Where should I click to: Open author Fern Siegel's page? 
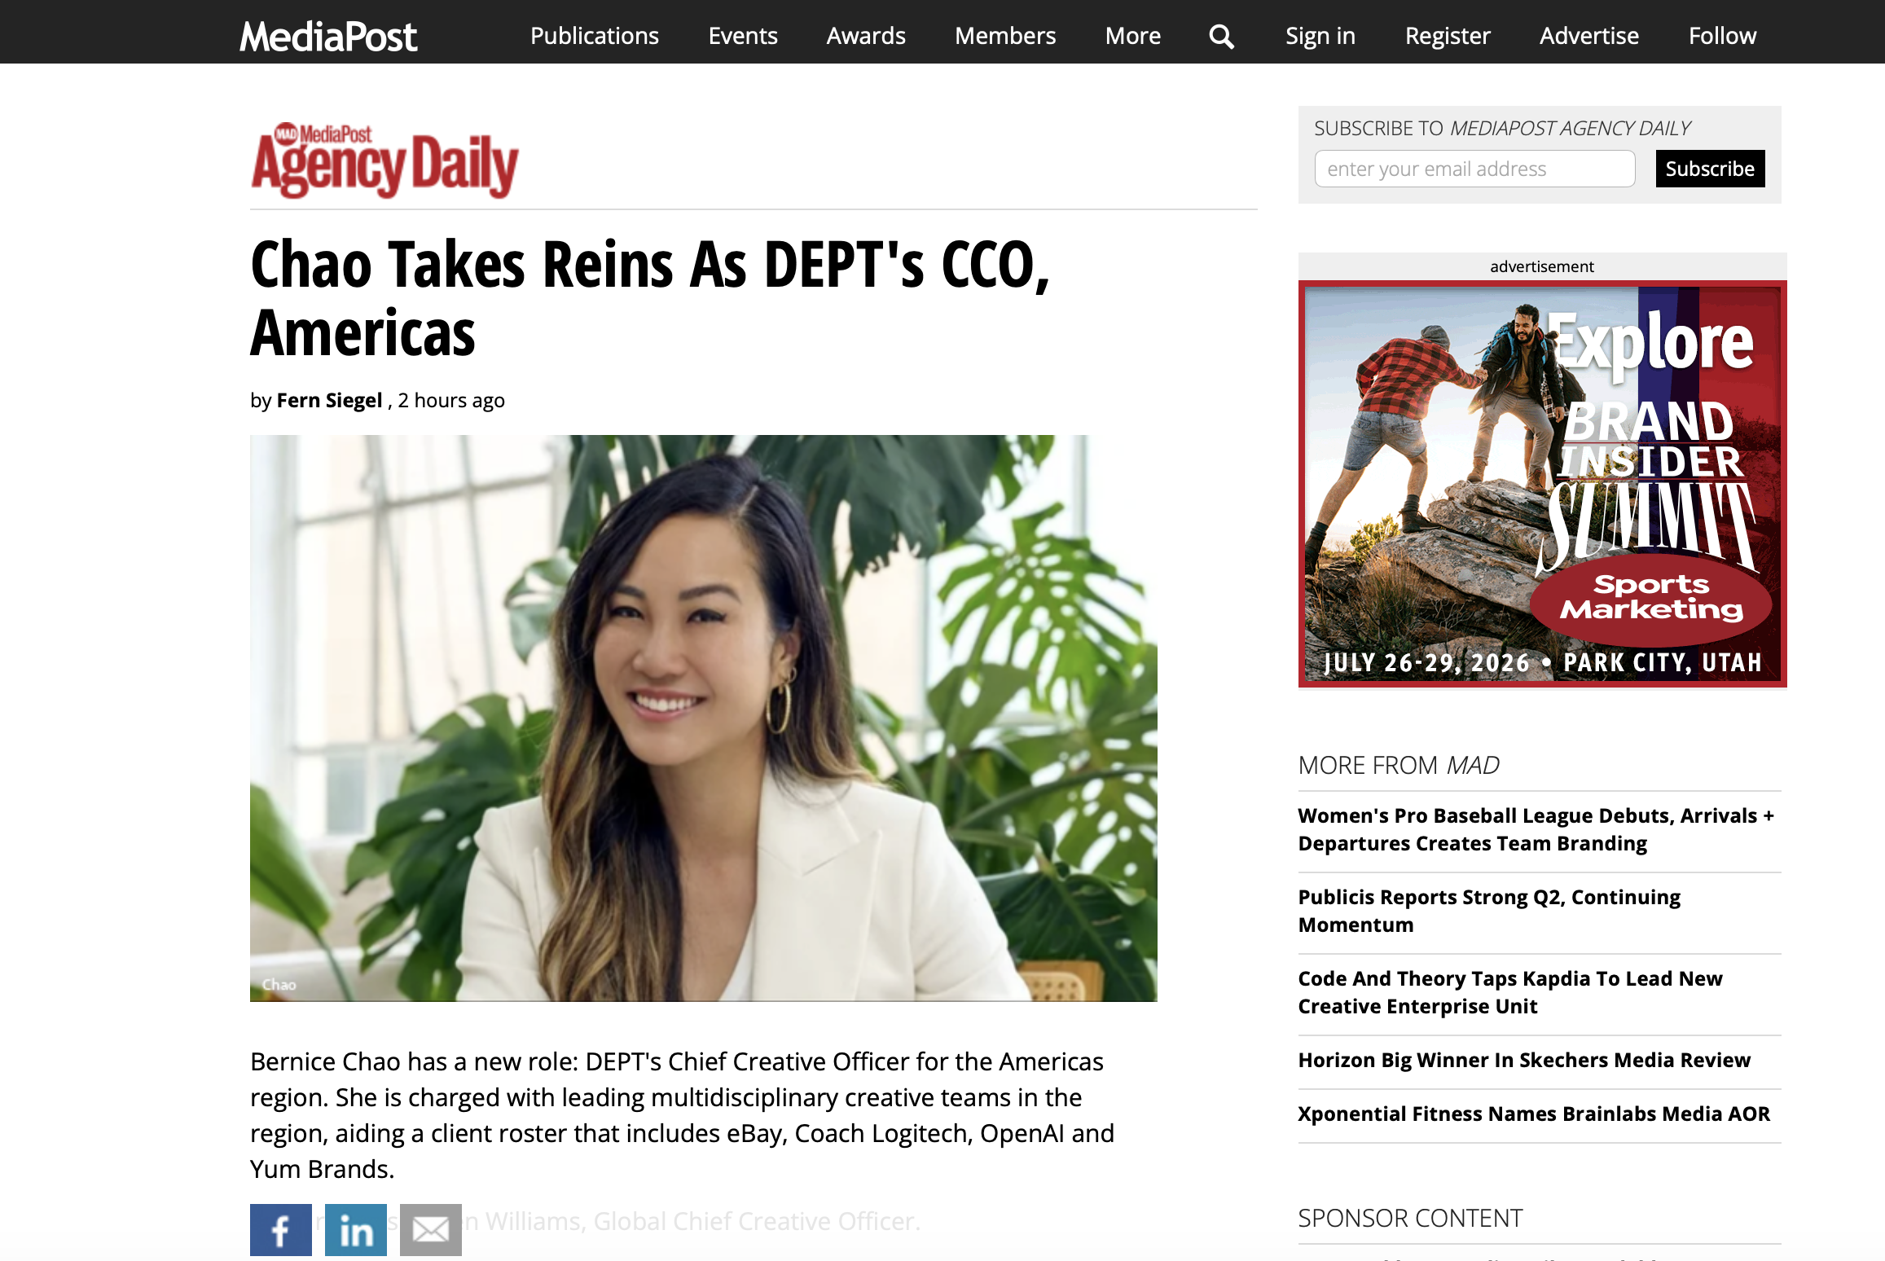coord(329,400)
